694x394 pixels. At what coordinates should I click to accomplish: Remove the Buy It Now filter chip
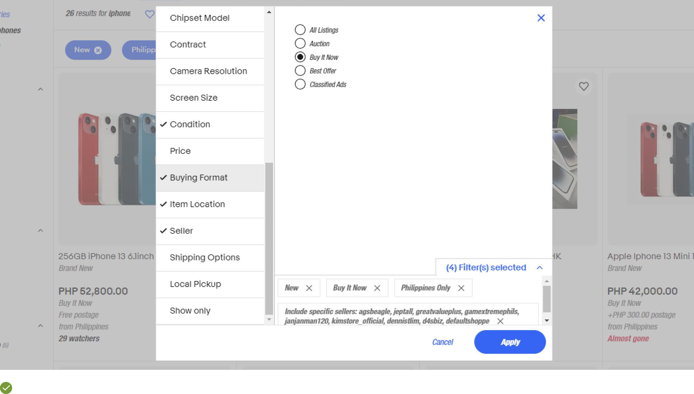coord(377,288)
